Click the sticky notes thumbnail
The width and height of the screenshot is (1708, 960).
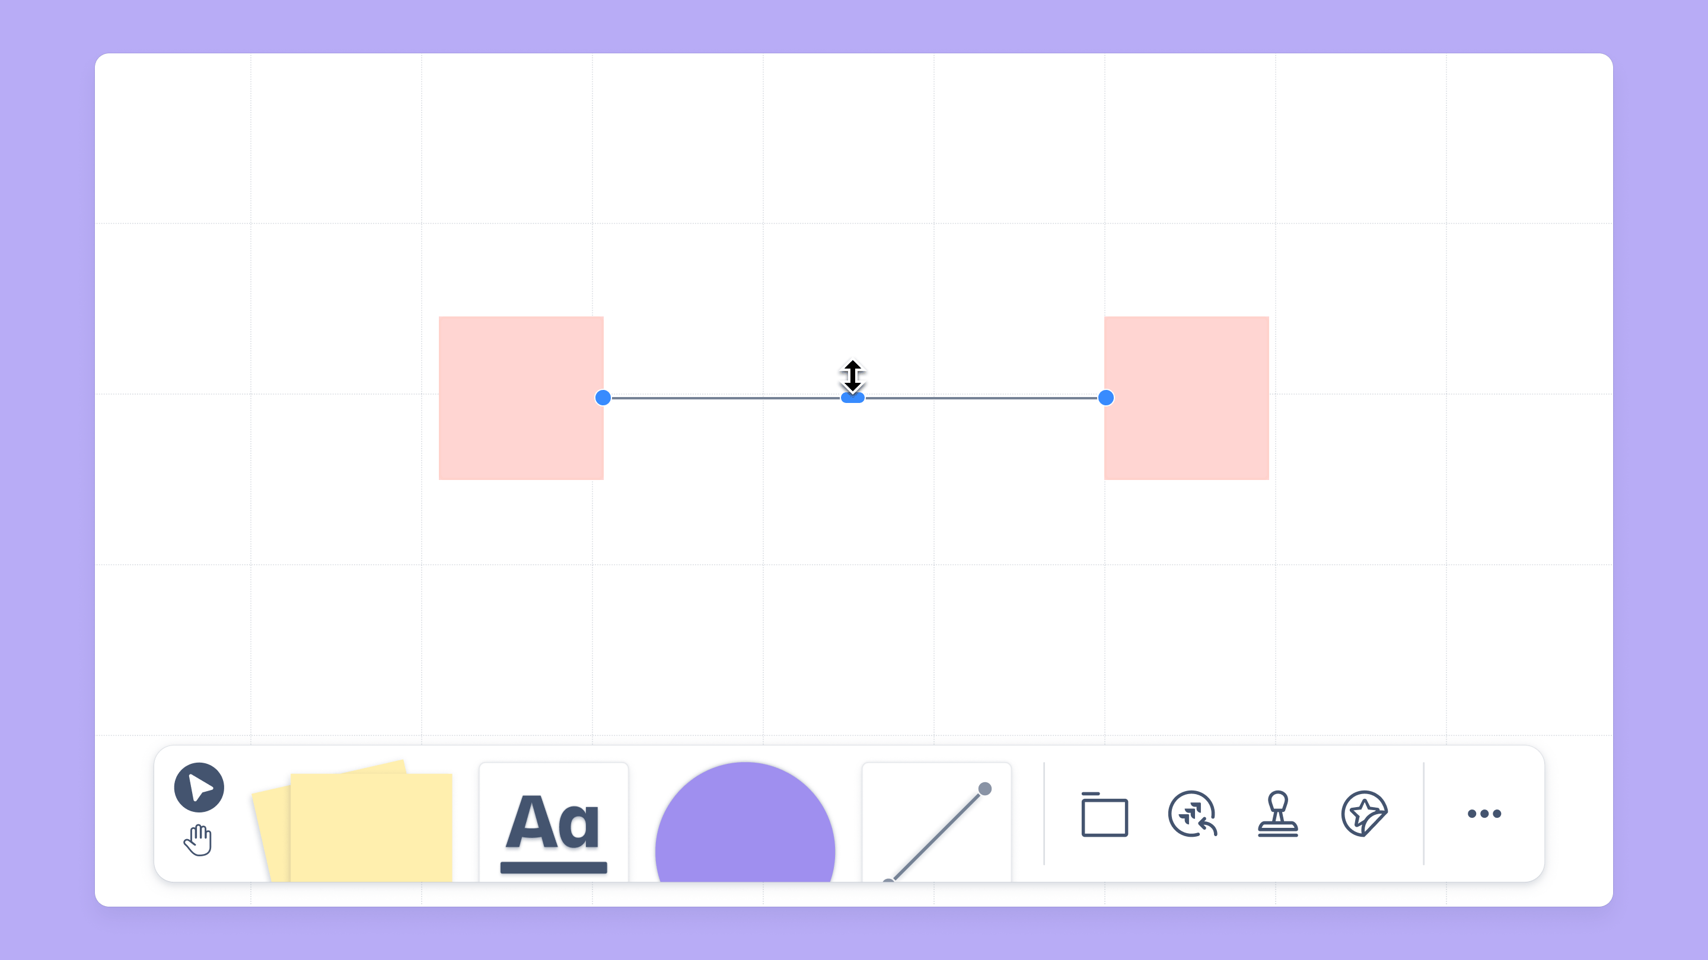pyautogui.click(x=353, y=822)
